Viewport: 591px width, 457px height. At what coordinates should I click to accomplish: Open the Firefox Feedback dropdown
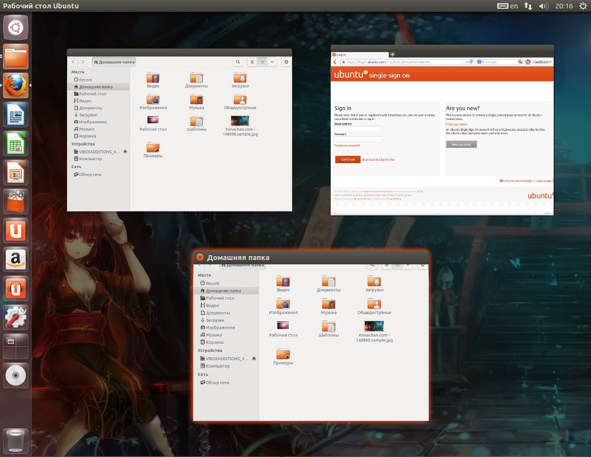542,62
